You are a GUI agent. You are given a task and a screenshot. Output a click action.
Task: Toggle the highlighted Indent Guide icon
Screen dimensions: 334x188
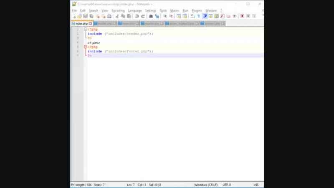(205, 16)
